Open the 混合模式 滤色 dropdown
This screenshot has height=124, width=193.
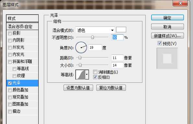(x=95, y=30)
